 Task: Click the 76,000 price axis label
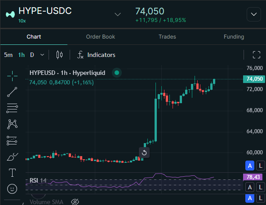254,68
